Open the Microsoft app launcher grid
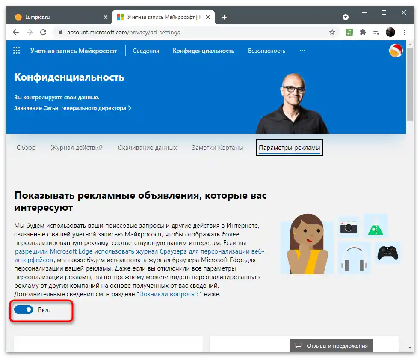The height and width of the screenshot is (358, 420). [x=17, y=51]
